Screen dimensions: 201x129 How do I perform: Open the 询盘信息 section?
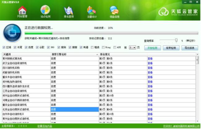114,12
